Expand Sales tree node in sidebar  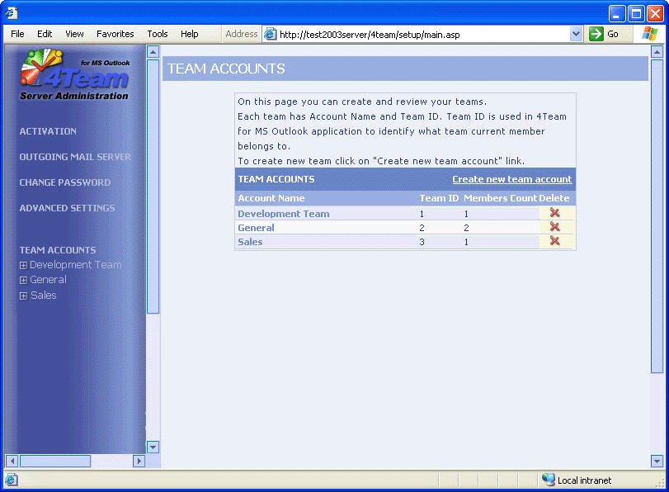coord(23,296)
